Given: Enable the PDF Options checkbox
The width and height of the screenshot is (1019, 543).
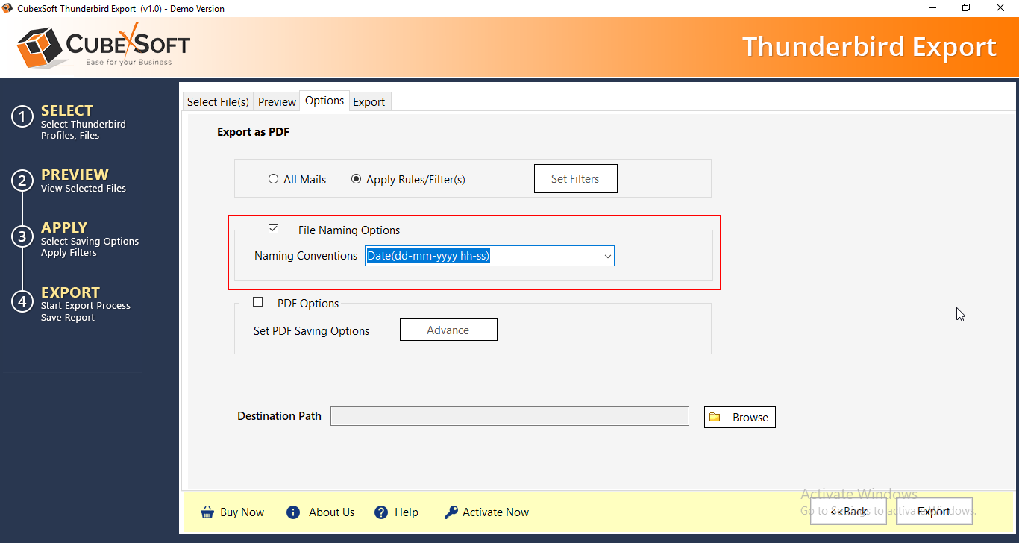Looking at the screenshot, I should [x=258, y=302].
